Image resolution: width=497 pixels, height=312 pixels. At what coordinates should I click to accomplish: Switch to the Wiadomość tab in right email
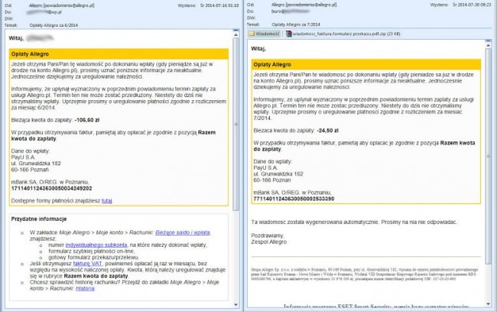[x=265, y=34]
